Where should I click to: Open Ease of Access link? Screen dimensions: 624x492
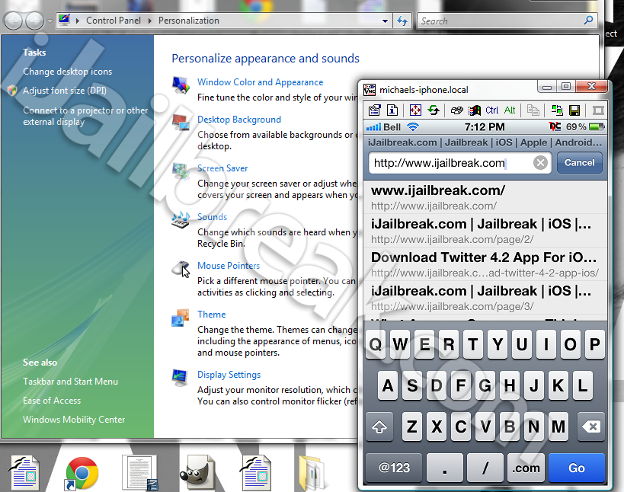coord(52,401)
